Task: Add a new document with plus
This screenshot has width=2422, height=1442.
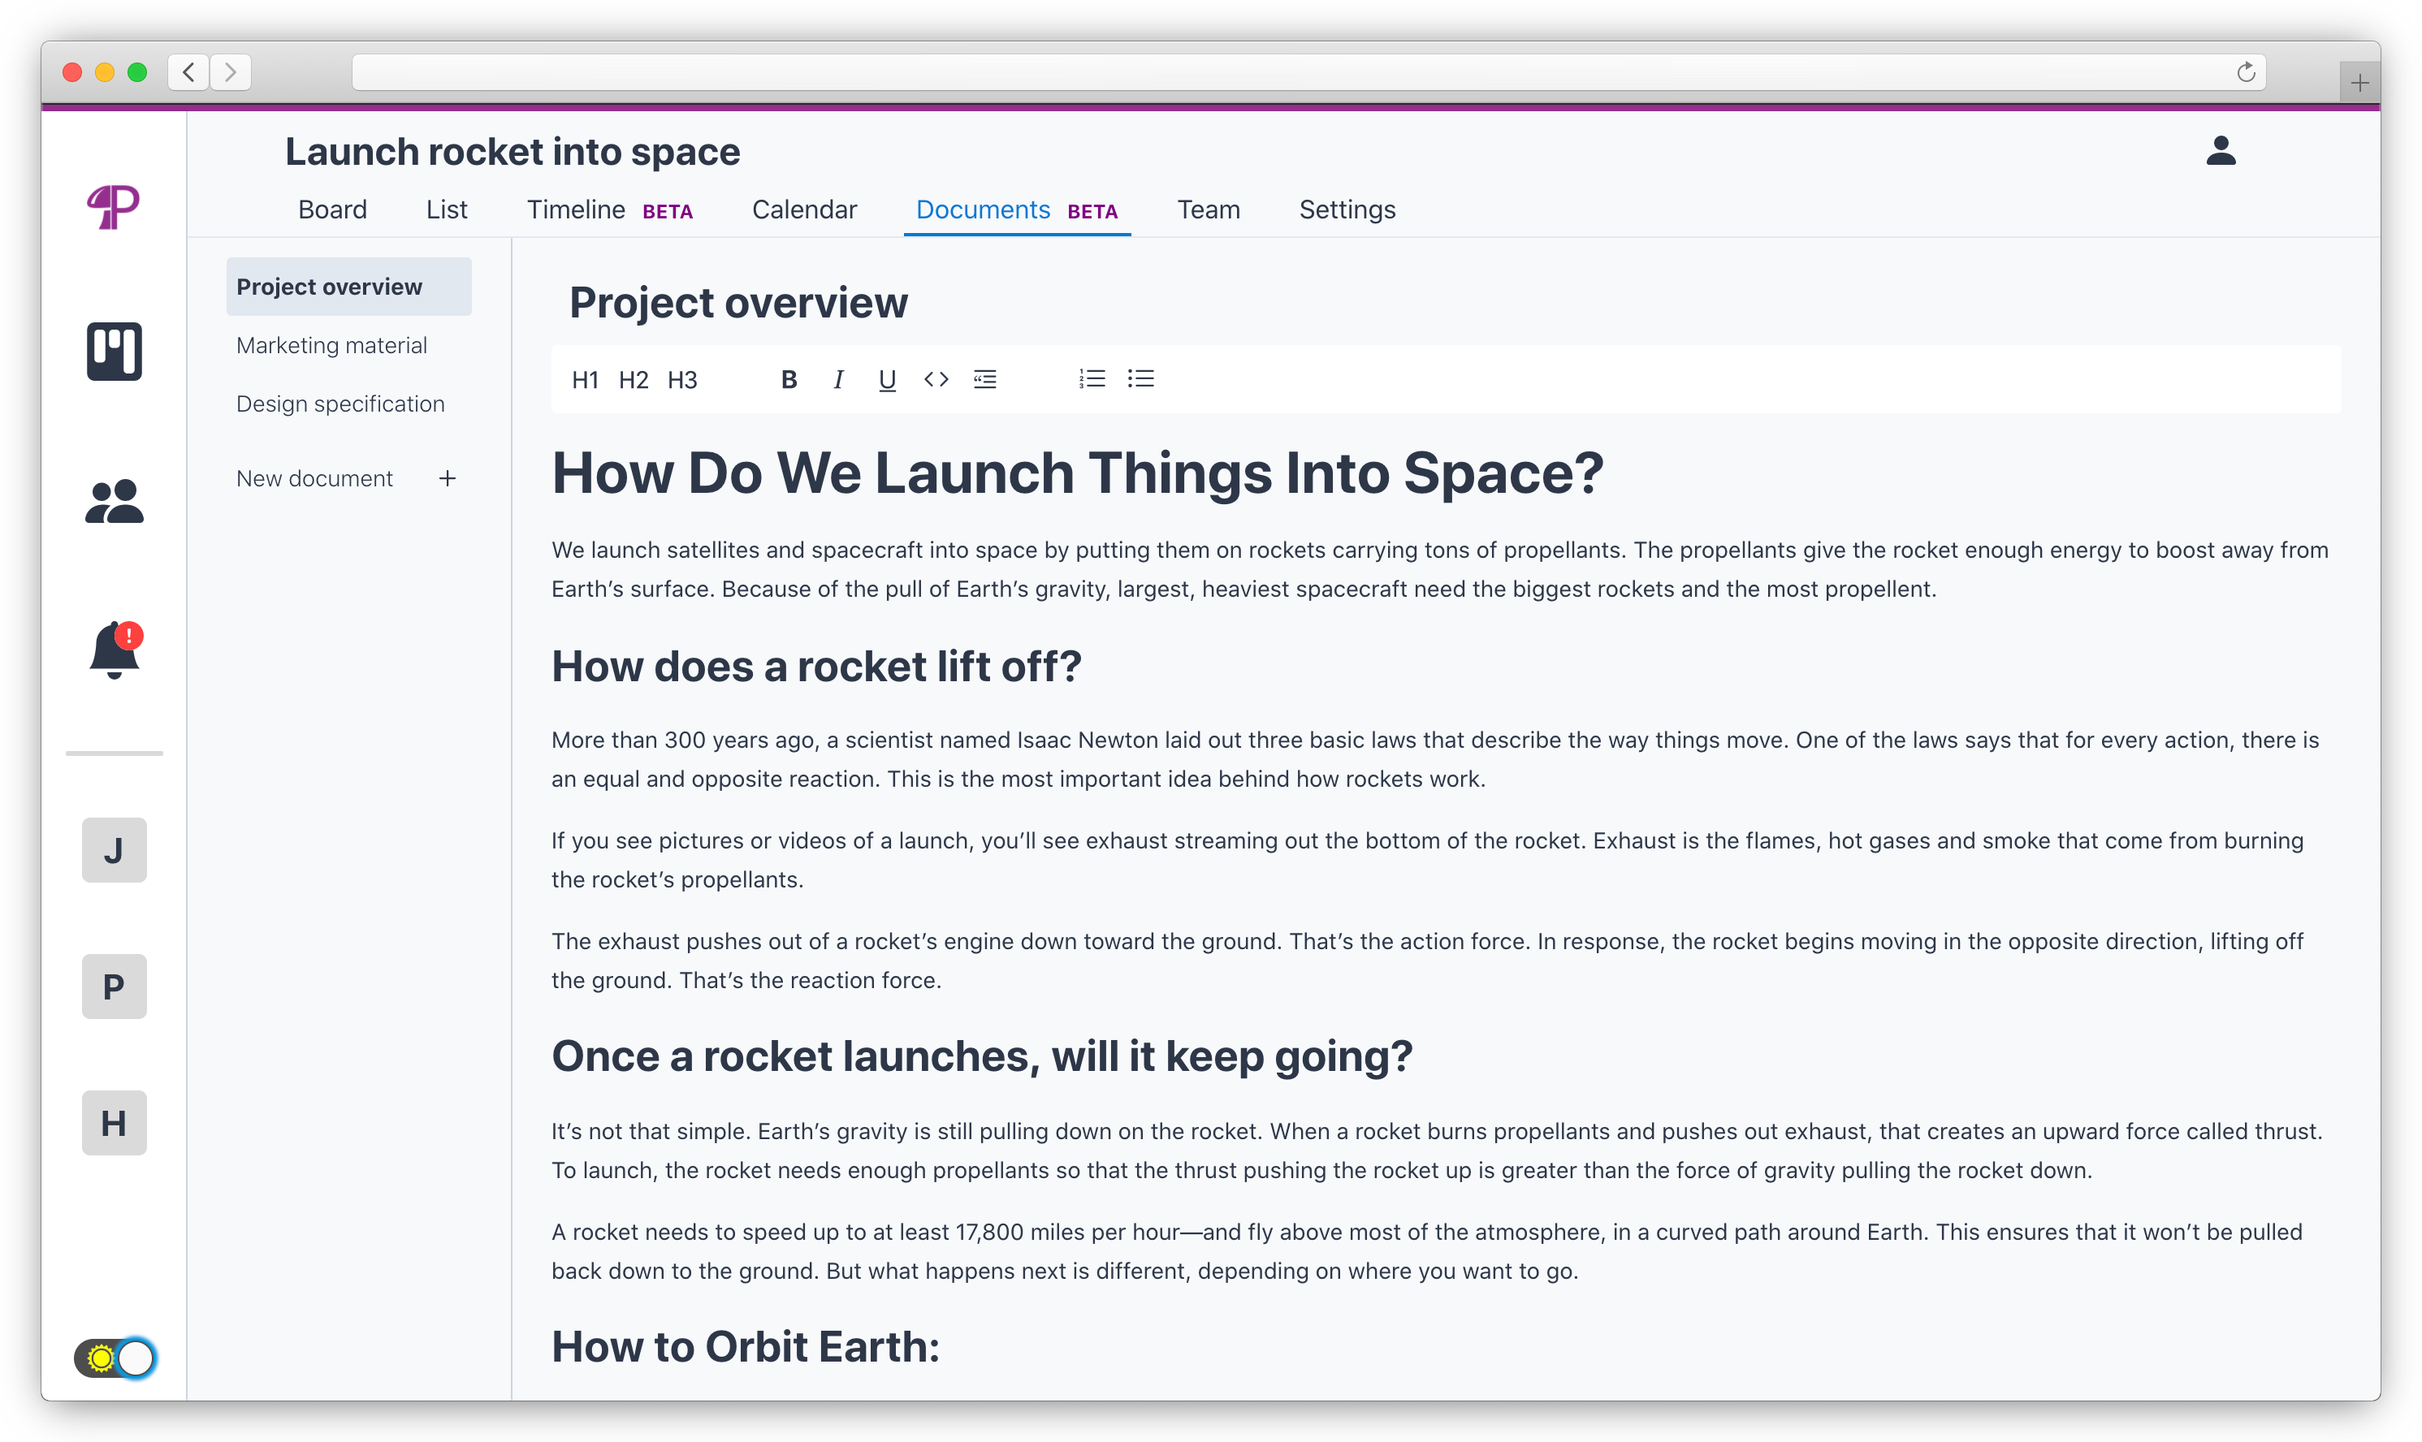Action: coord(447,478)
